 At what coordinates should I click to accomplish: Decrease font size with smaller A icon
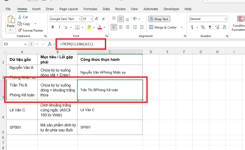(104, 19)
